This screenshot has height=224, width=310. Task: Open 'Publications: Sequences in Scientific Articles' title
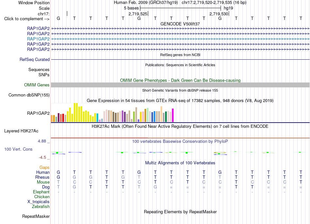180,65
